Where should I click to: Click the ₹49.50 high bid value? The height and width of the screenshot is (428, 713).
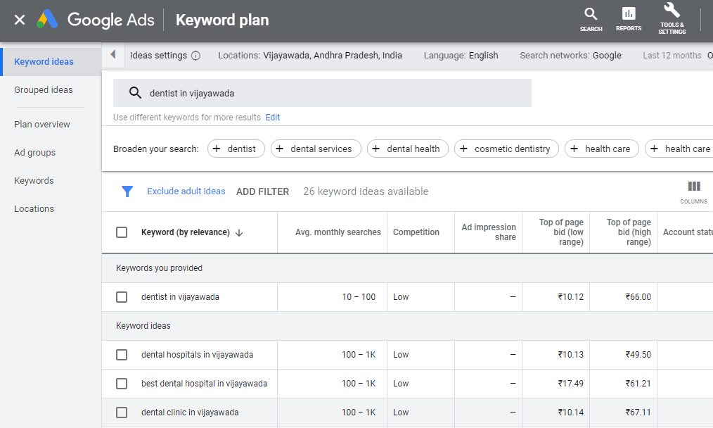(x=638, y=355)
